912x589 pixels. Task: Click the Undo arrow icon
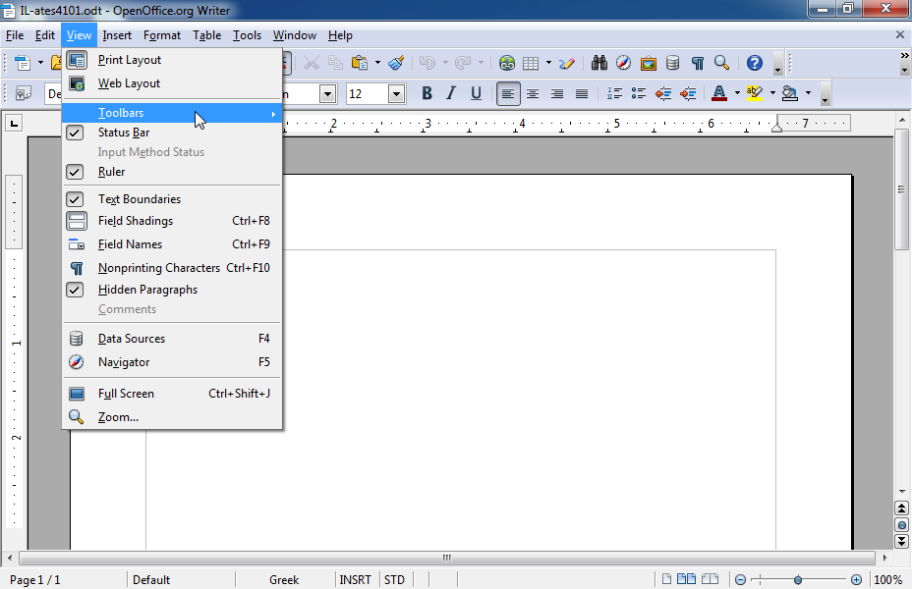427,63
